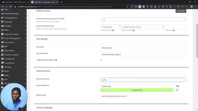Click the ERP chart icon

(2, 47)
